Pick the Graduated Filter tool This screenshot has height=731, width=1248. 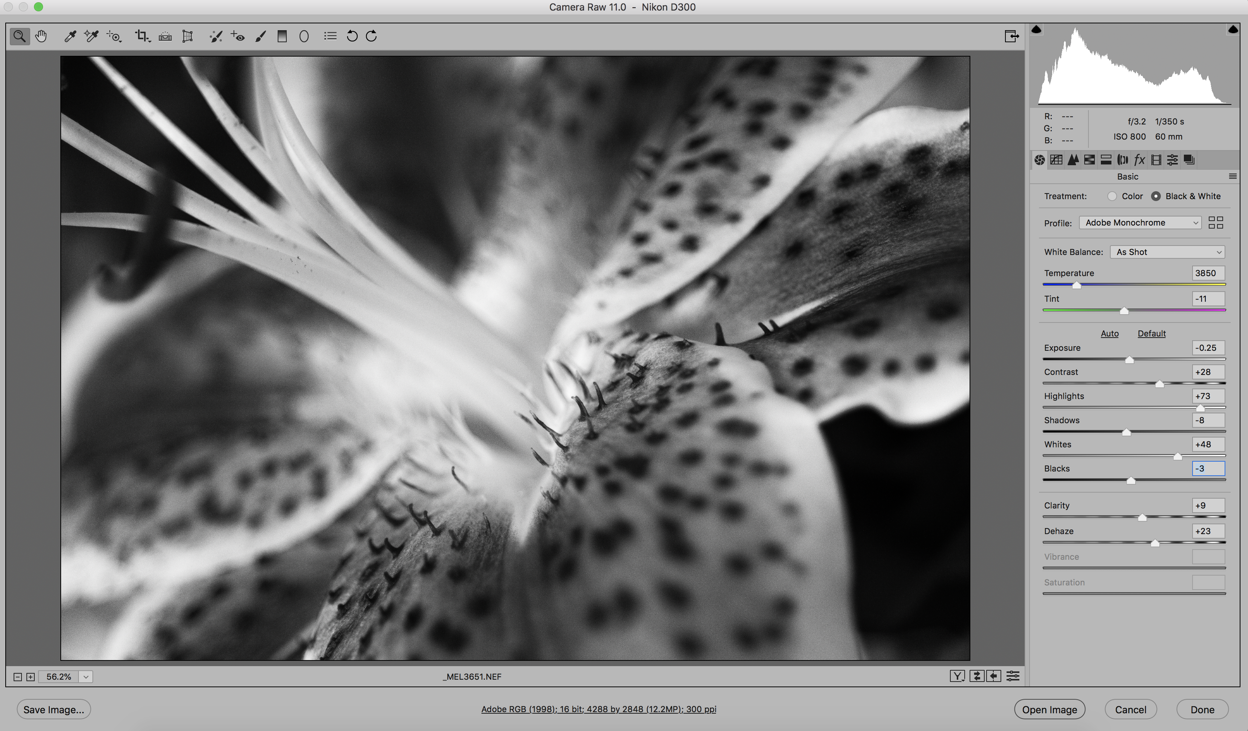[x=282, y=36]
